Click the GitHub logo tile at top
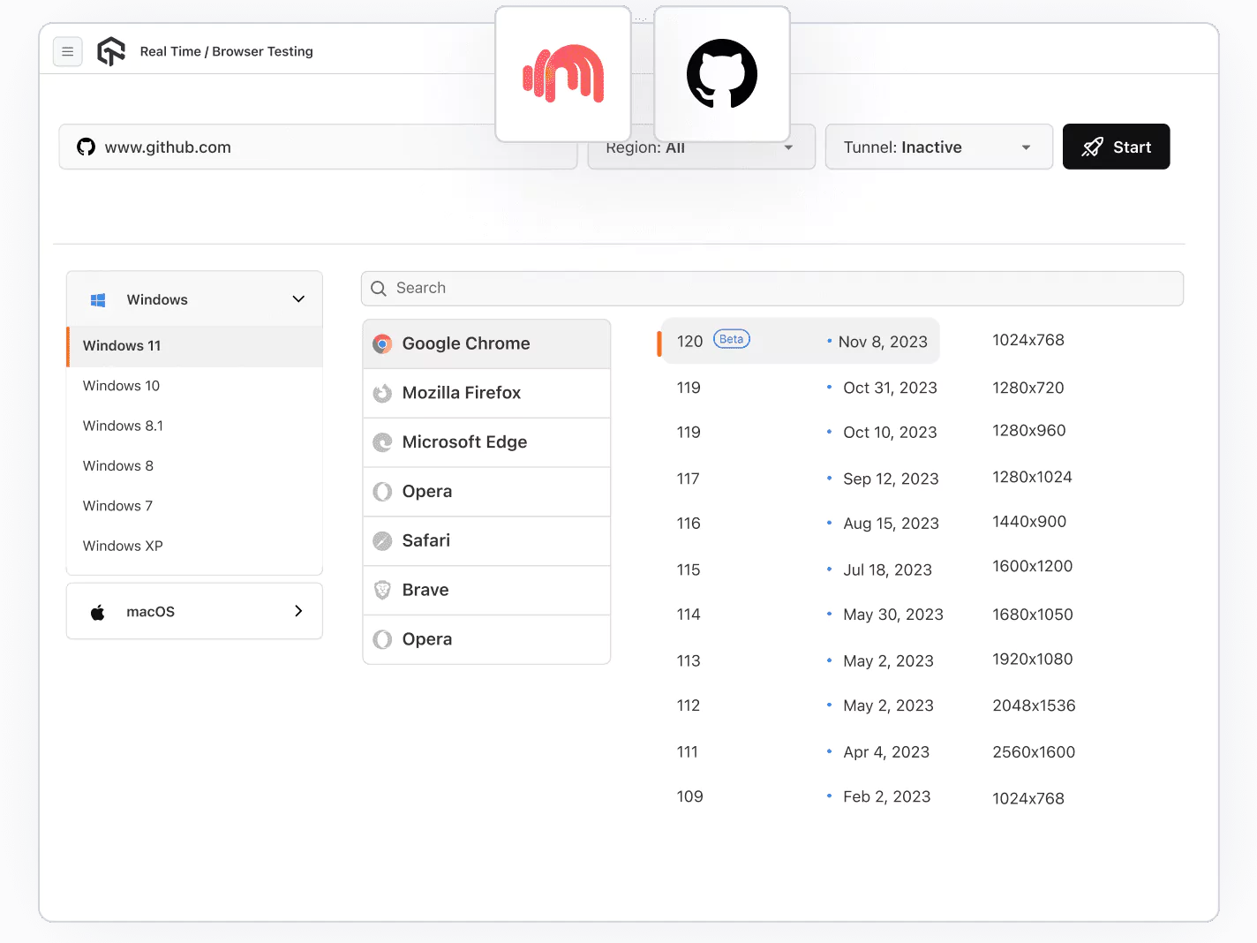 pyautogui.click(x=721, y=74)
